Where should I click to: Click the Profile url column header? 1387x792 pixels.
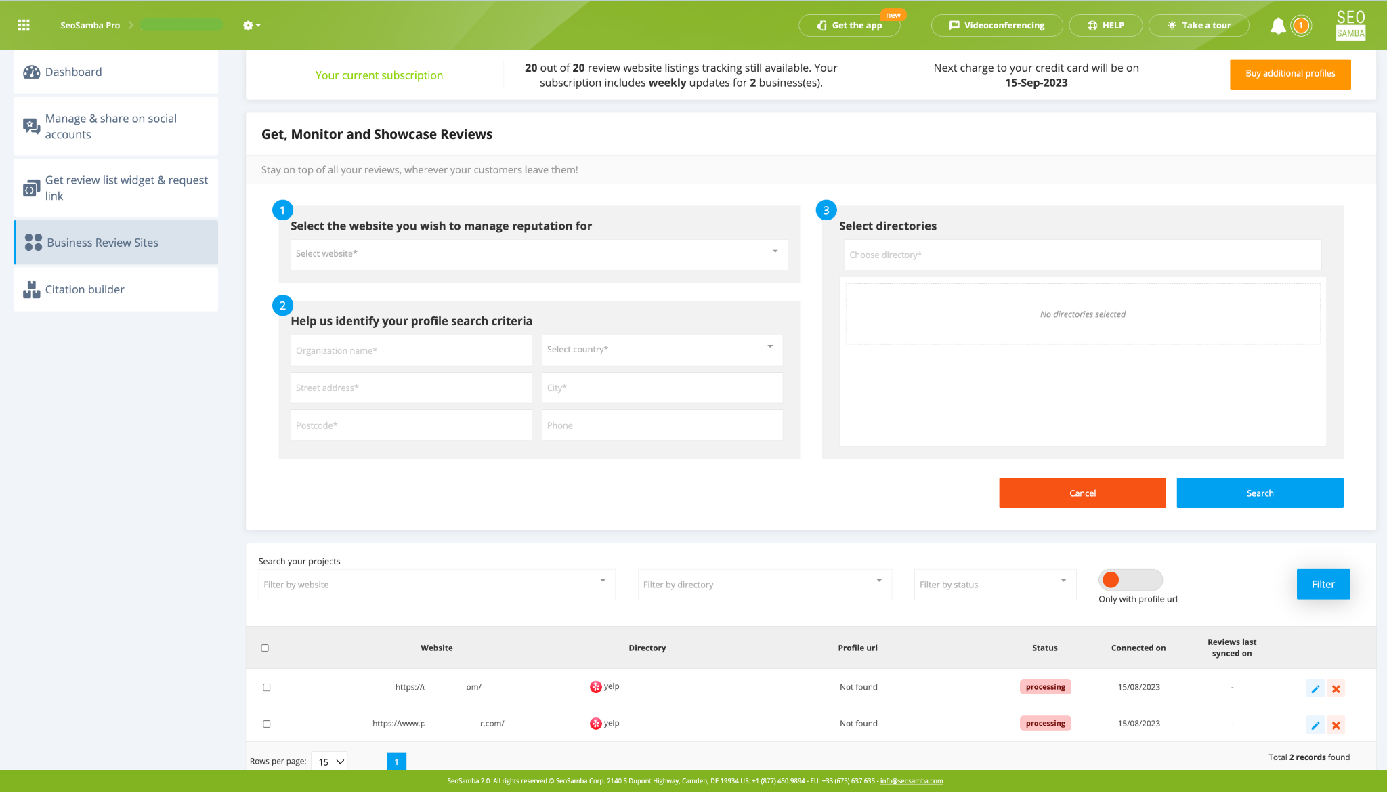click(x=857, y=648)
